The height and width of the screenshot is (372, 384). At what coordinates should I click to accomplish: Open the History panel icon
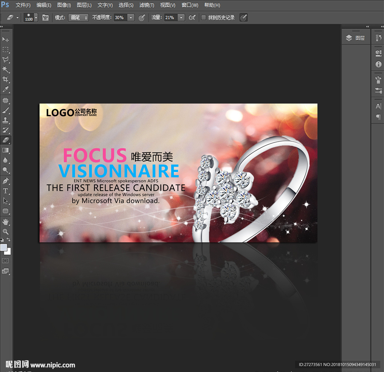pyautogui.click(x=378, y=38)
